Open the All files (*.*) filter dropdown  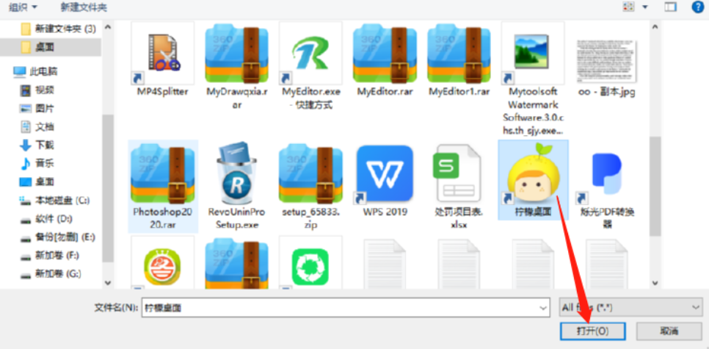[x=630, y=308]
